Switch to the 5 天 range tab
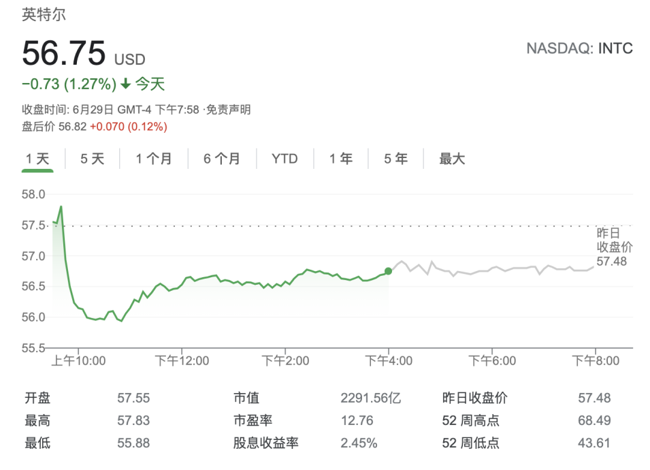This screenshot has width=650, height=470. coord(93,159)
